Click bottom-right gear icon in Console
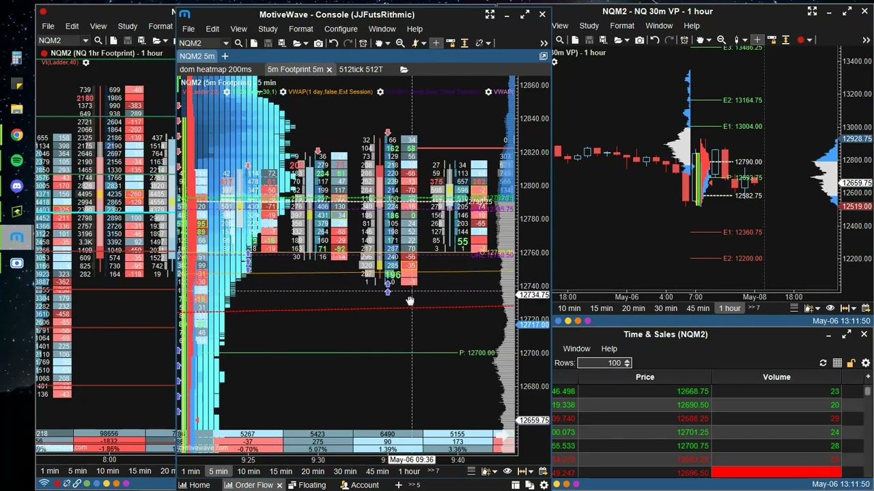The height and width of the screenshot is (491, 874). coord(544,485)
